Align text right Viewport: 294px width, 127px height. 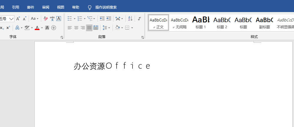click(x=83, y=28)
